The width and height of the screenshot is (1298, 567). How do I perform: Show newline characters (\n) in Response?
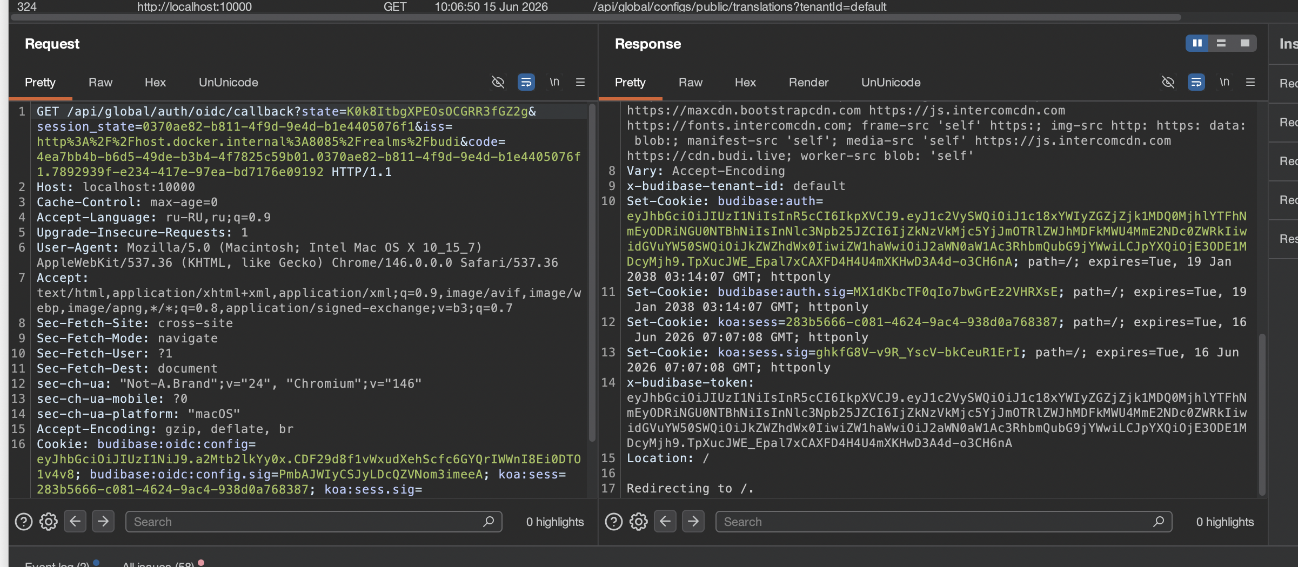[x=1225, y=82]
